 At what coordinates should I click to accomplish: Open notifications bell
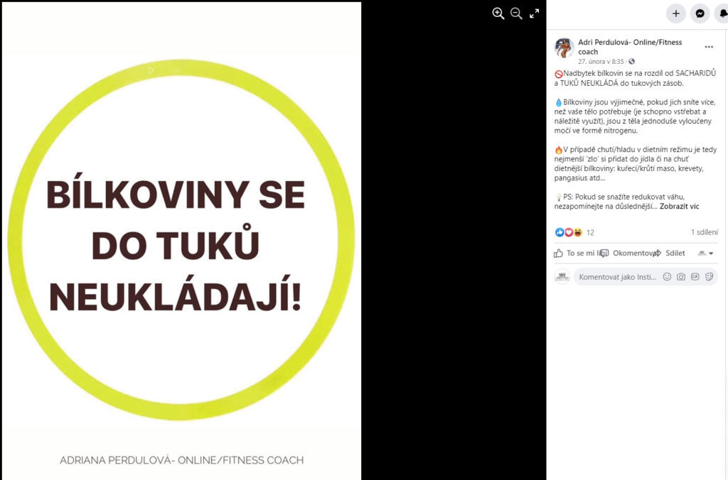pos(722,13)
